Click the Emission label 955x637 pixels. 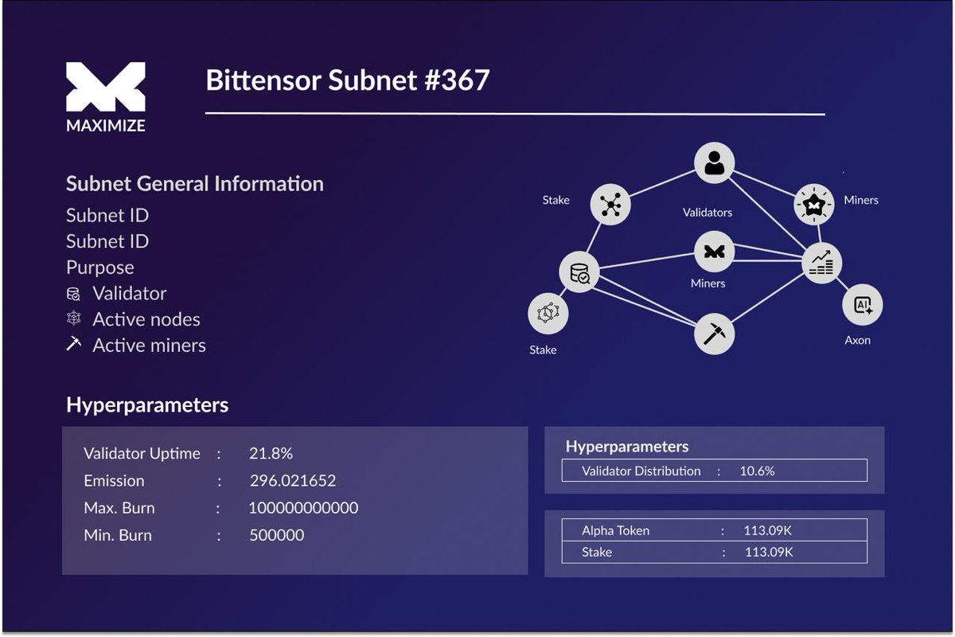(114, 481)
